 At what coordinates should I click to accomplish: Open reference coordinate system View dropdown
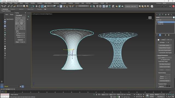[x=50, y=6]
